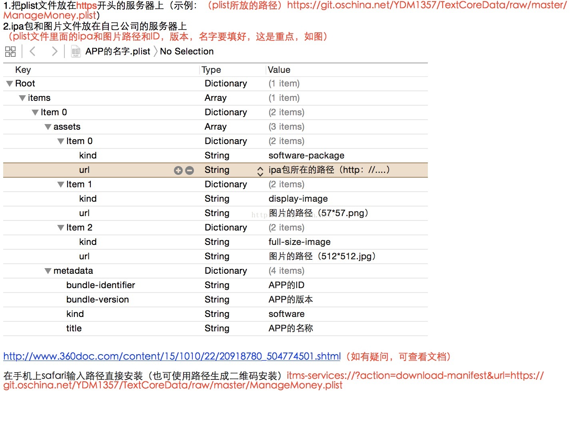The image size is (579, 421).
Task: Select the metadata row label
Action: click(x=73, y=271)
